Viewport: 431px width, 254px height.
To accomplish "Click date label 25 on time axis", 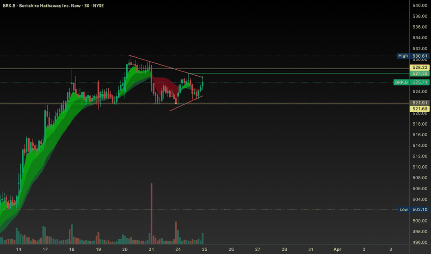I will (204, 249).
